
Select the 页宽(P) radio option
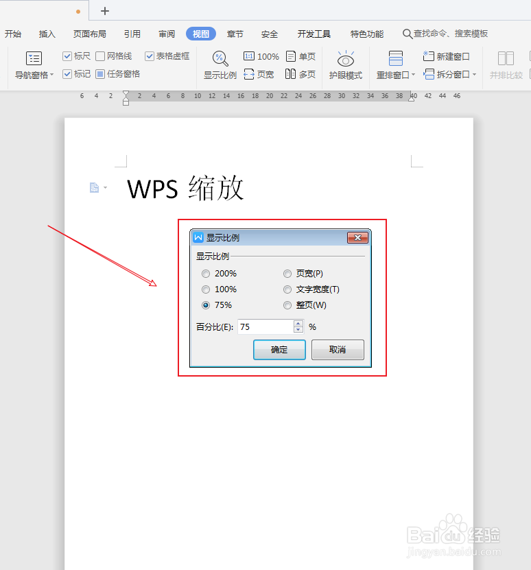point(287,274)
